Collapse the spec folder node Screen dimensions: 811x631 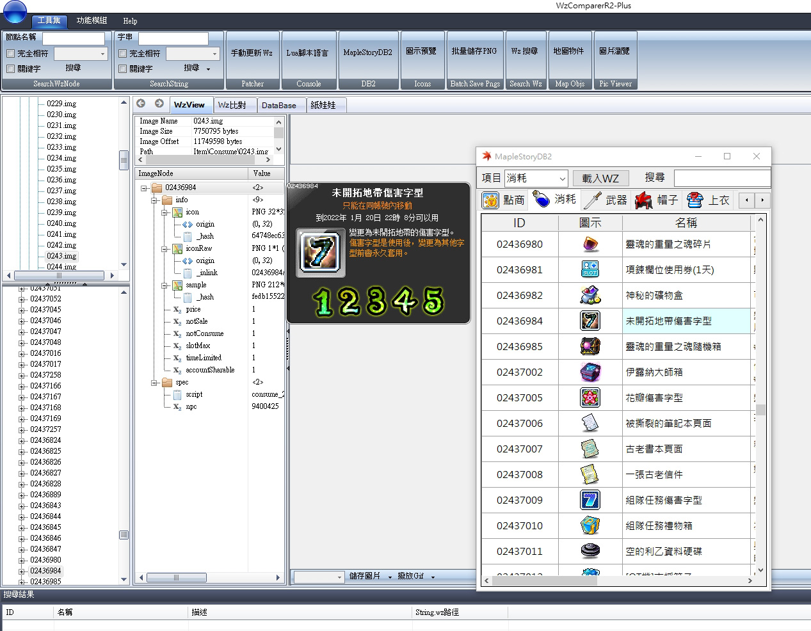coord(154,383)
